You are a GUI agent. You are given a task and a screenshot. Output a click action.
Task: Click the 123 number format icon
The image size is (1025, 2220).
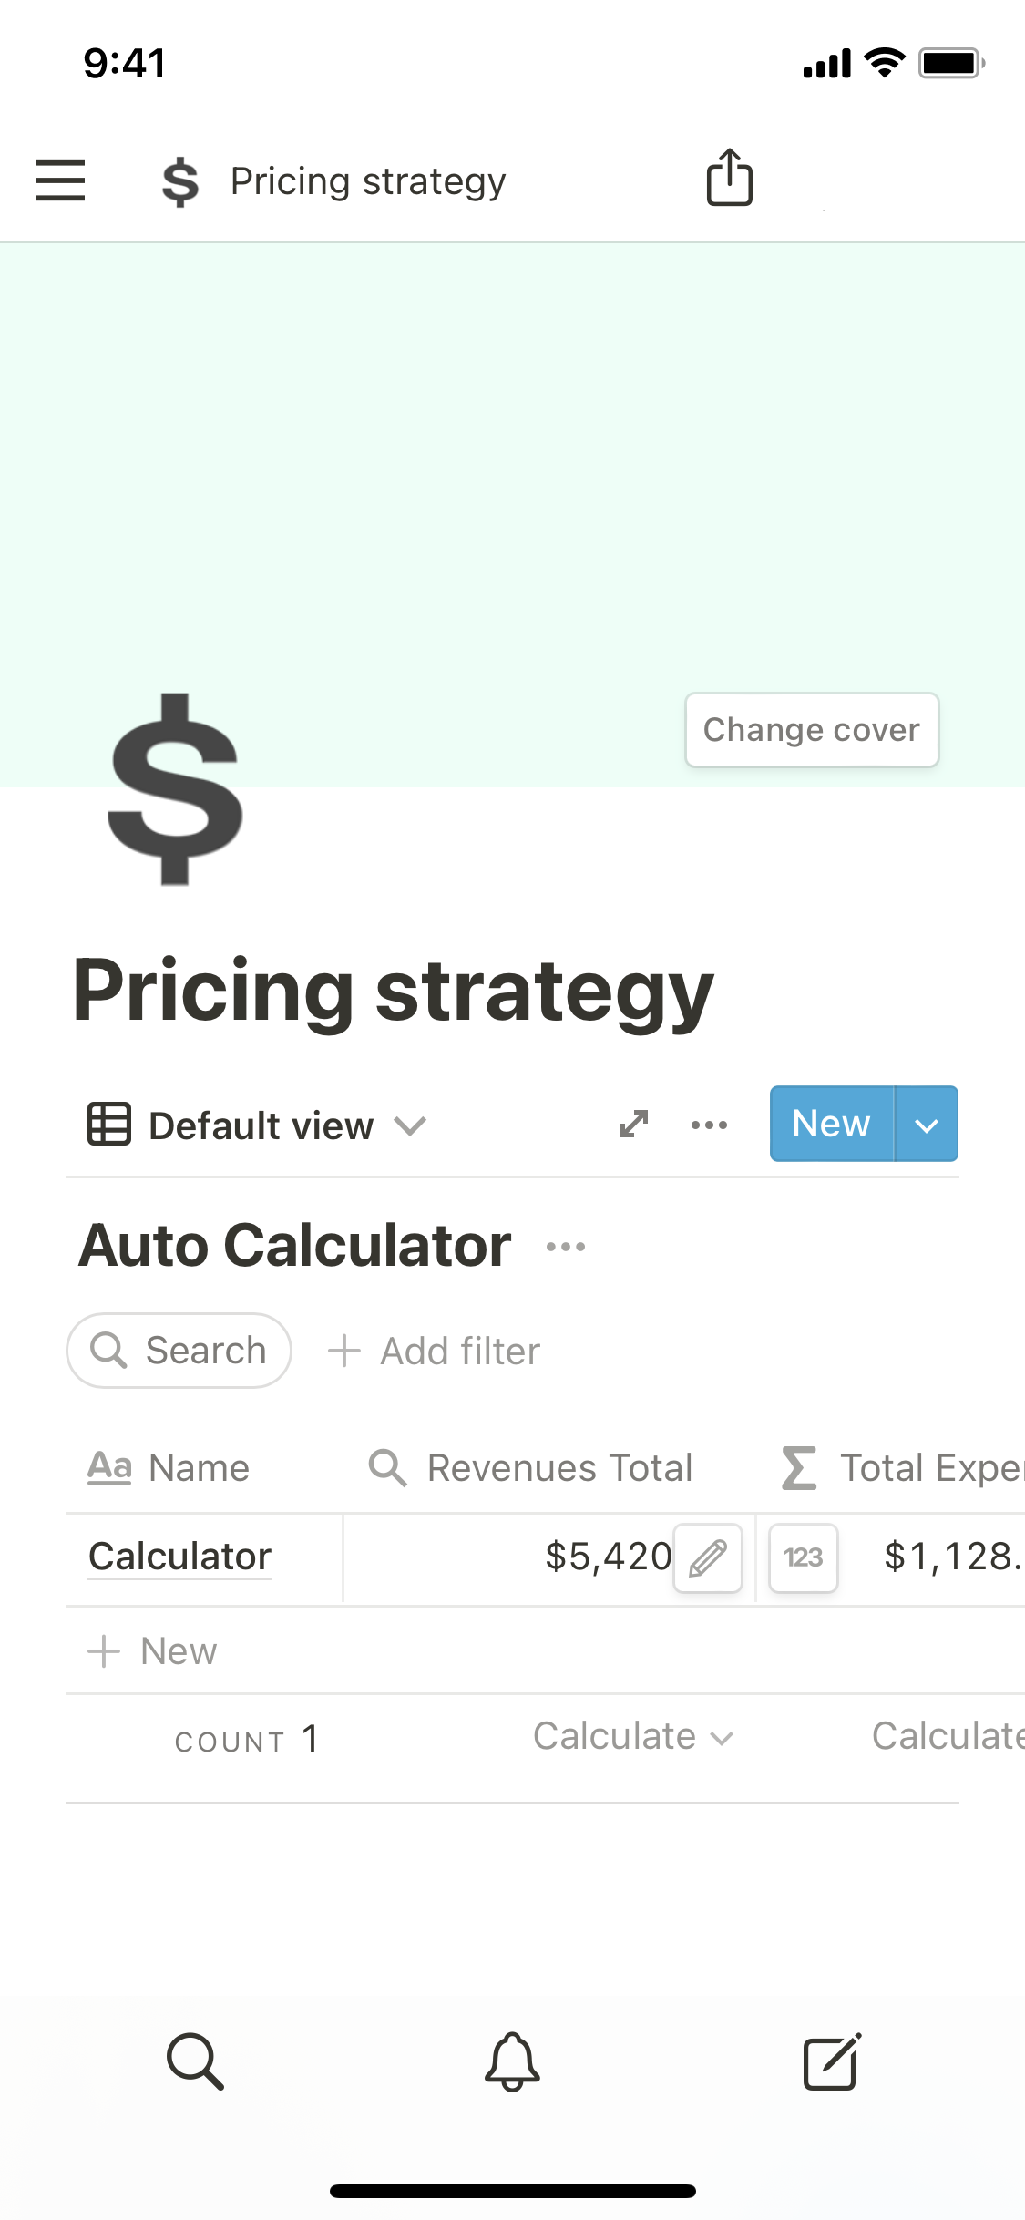804,1558
